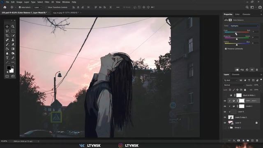Delete layer using Layers panel trash icon
Image resolution: width=263 pixels, height=148 pixels.
click(x=257, y=141)
